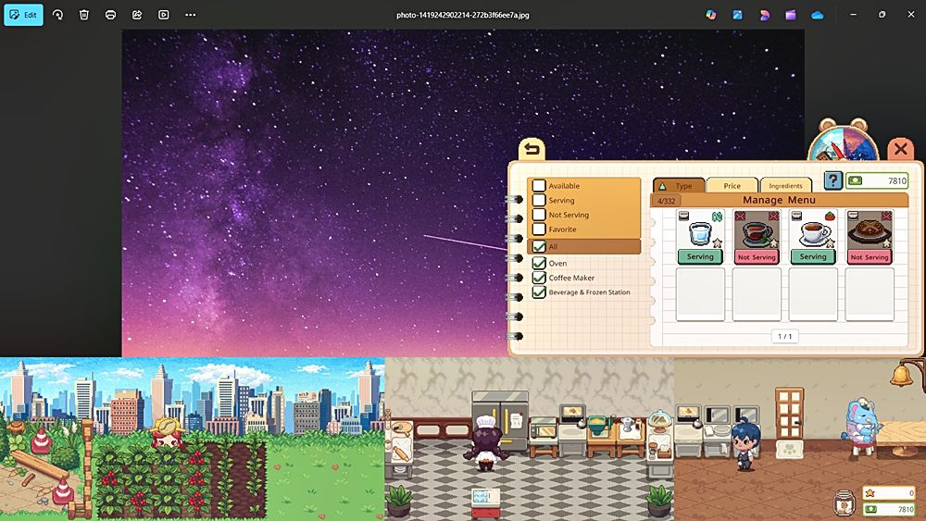The width and height of the screenshot is (926, 521).
Task: Toggle Not Serving button under the tea cup
Action: point(757,256)
